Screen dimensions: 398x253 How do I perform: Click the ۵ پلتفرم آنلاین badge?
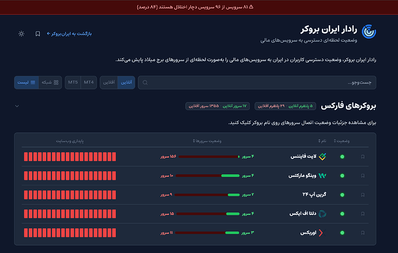tap(301, 106)
